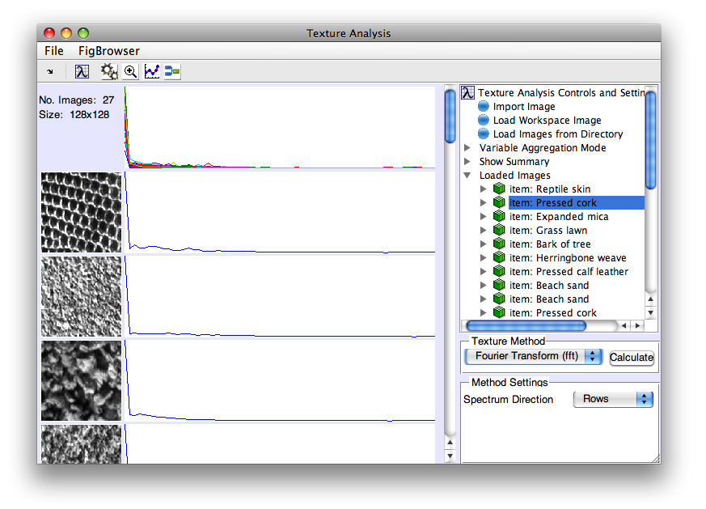
Task: Open the FigBrowser menu
Action: 108,51
